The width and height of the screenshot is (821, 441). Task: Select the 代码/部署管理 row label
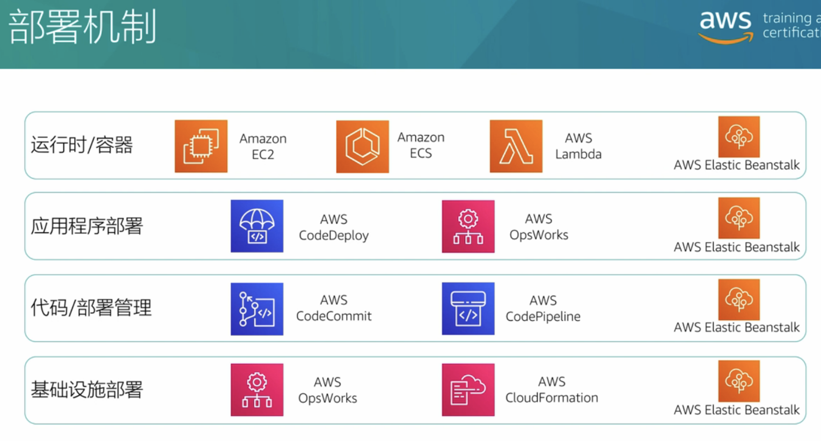click(91, 308)
